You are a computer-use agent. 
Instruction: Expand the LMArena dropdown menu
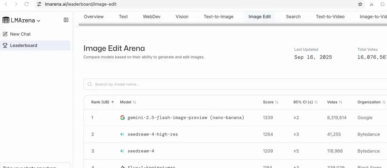click(39, 21)
